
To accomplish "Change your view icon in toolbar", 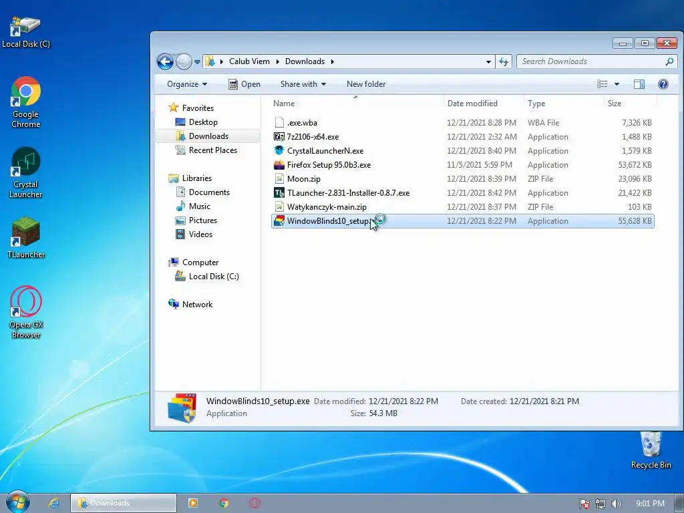I will click(x=603, y=83).
